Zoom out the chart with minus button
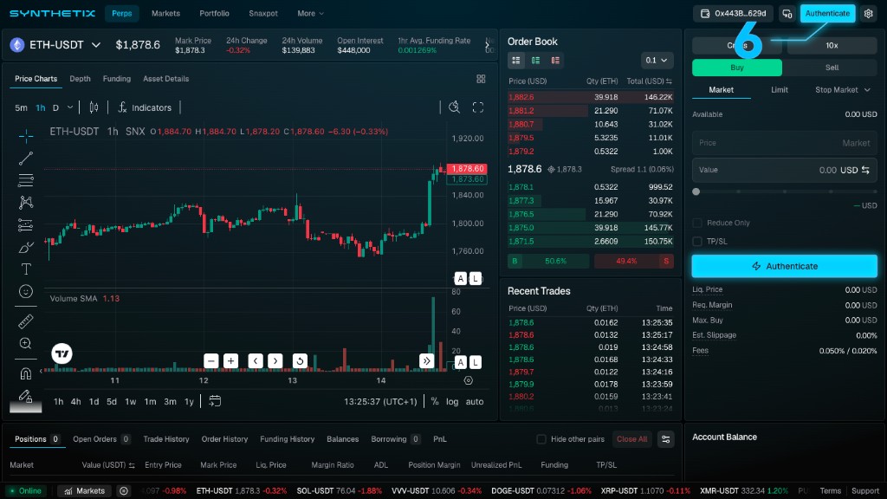 pyautogui.click(x=211, y=361)
